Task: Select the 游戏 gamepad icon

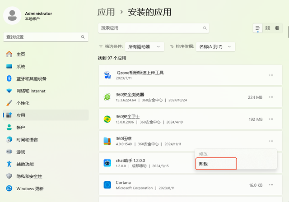Action: click(9, 152)
